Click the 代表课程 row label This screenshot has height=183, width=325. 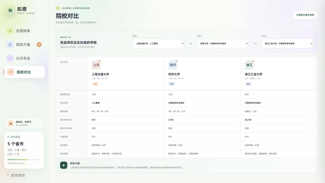(x=64, y=154)
